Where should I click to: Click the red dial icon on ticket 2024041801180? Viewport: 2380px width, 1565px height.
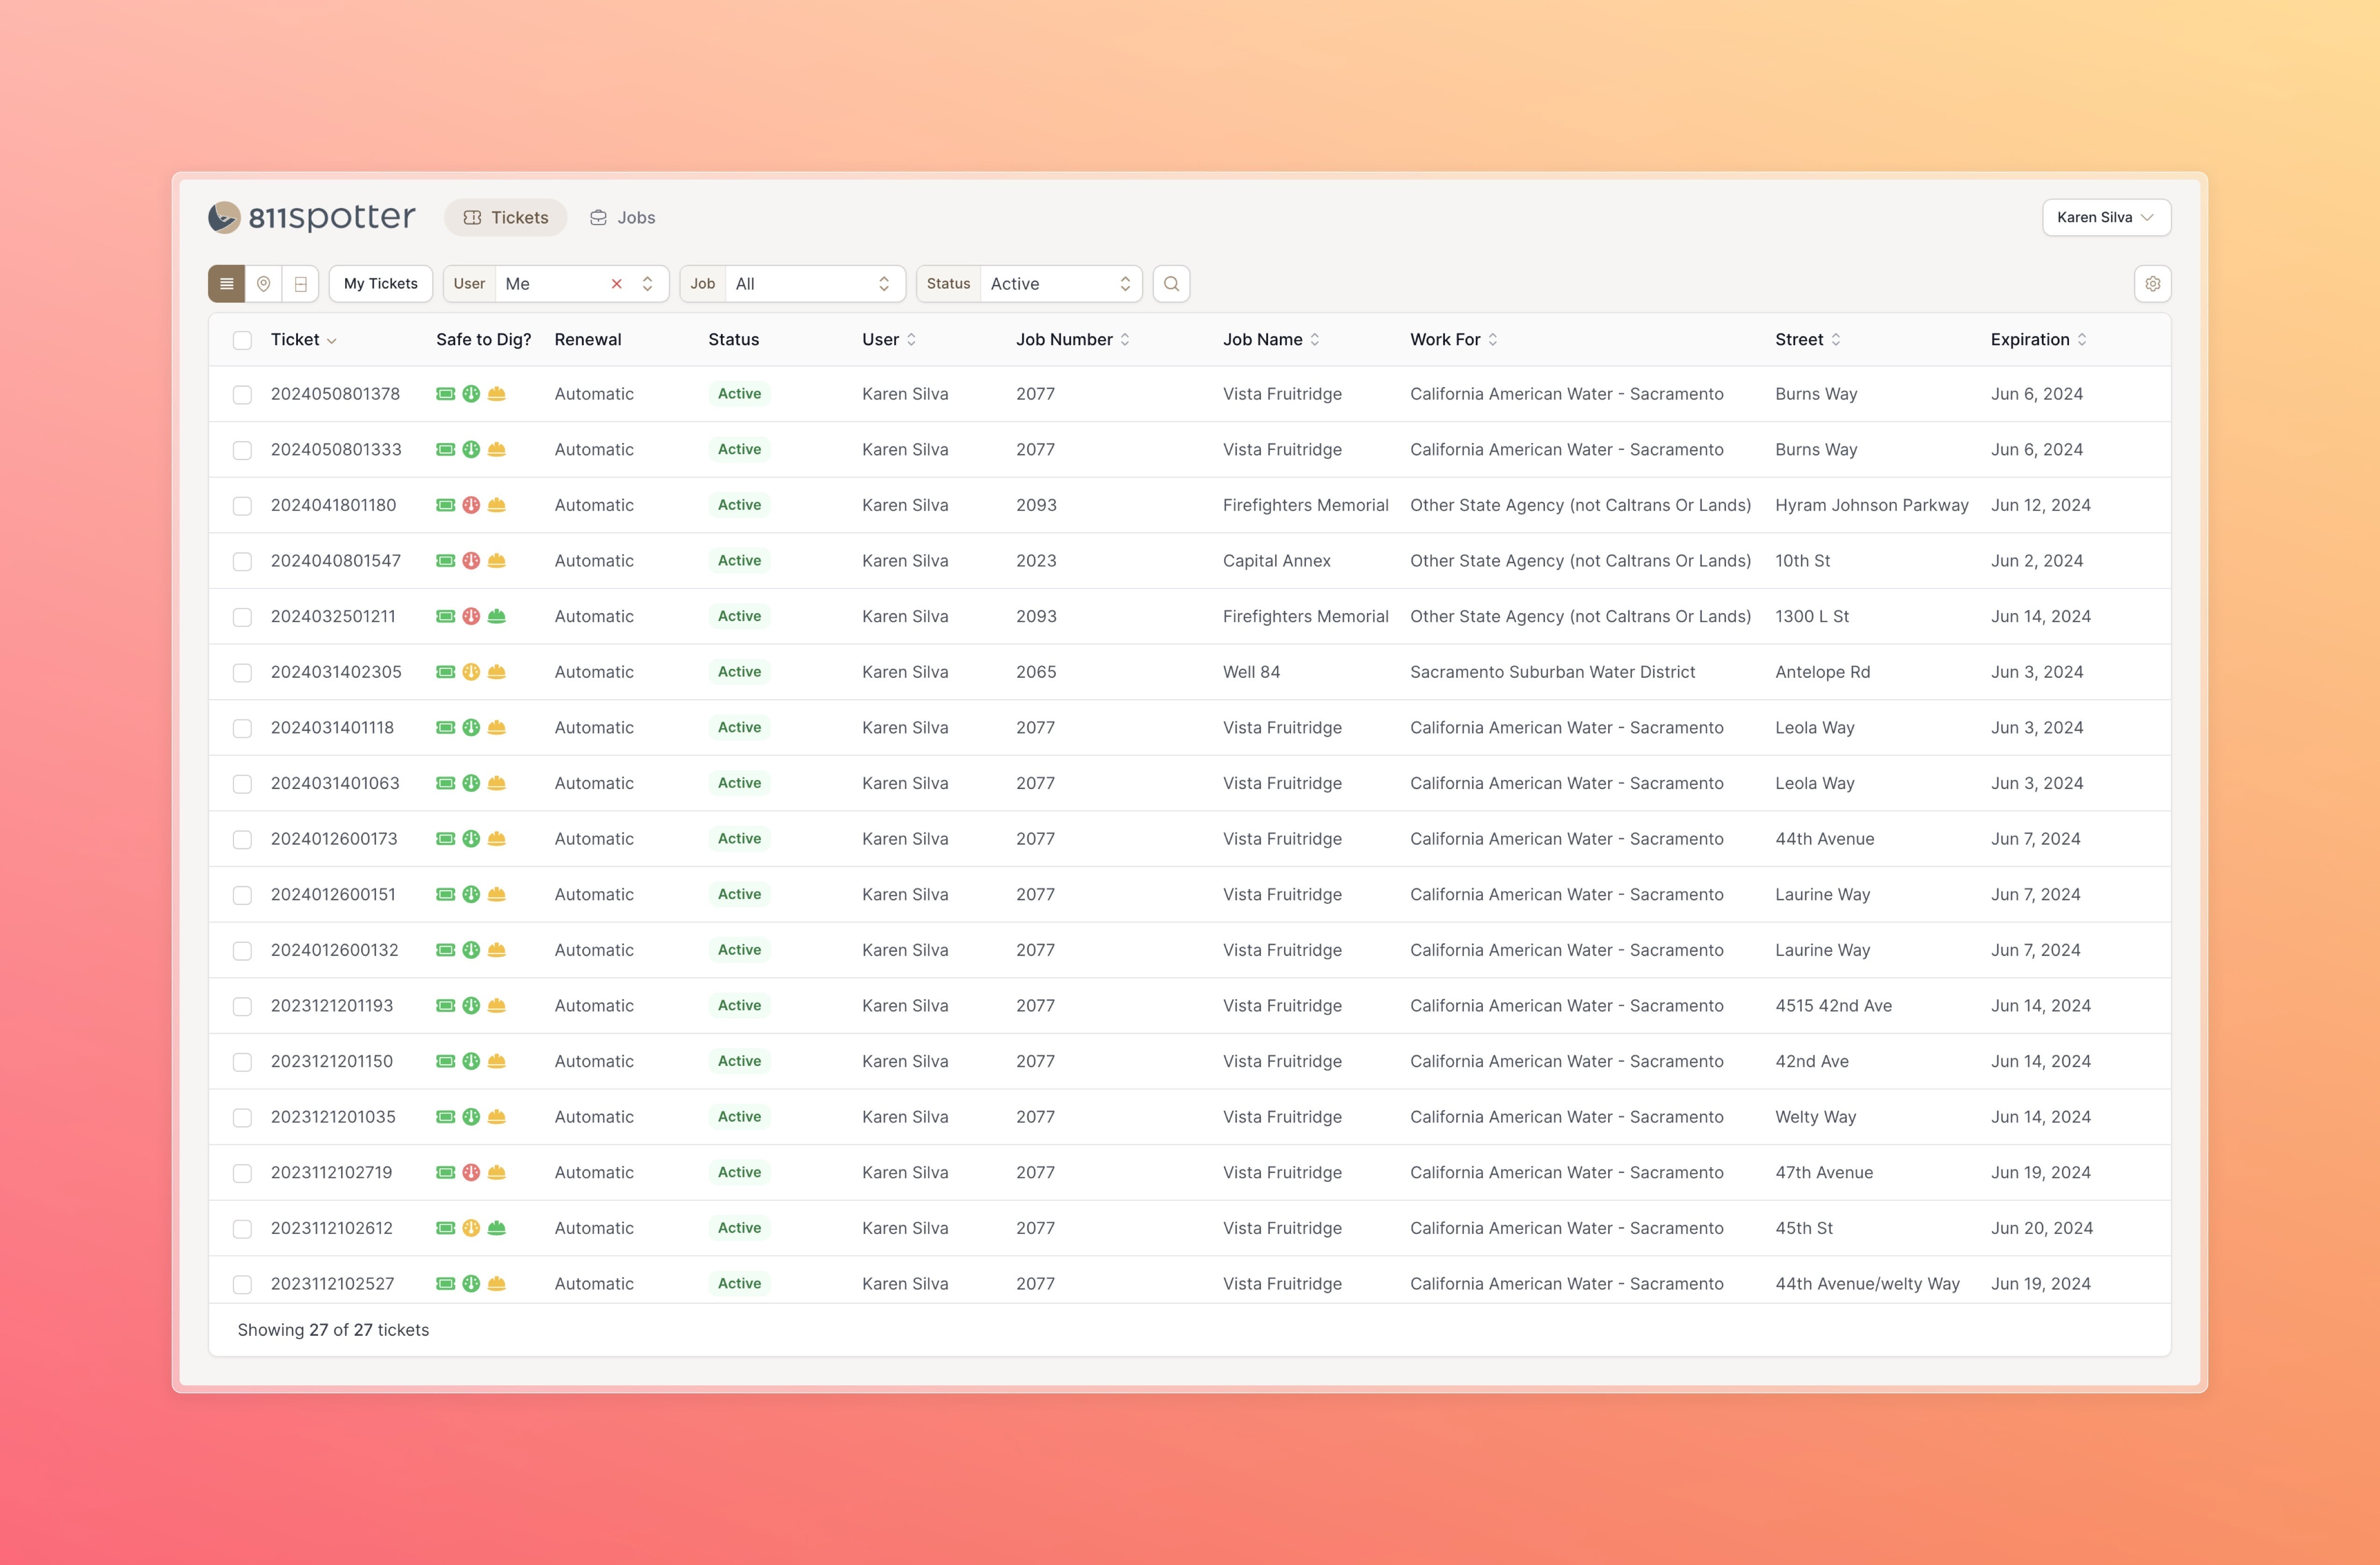coord(471,505)
